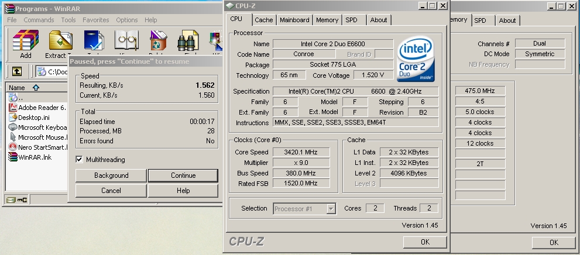Click the Delete toolbar icon in WinRAR
Image resolution: width=580 pixels, height=255 pixels.
158,40
